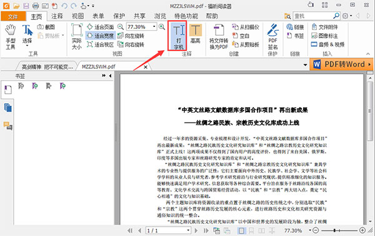Select the Hand tool (手型工具)
This screenshot has width=375, height=236.
point(10,37)
